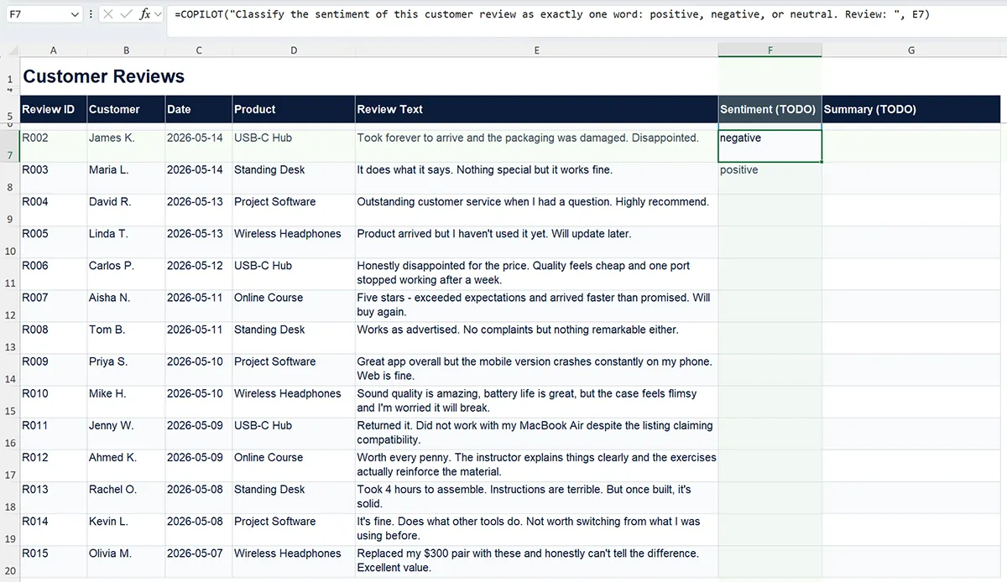
Task: Confirm the formula with the checkmark icon
Action: point(126,14)
